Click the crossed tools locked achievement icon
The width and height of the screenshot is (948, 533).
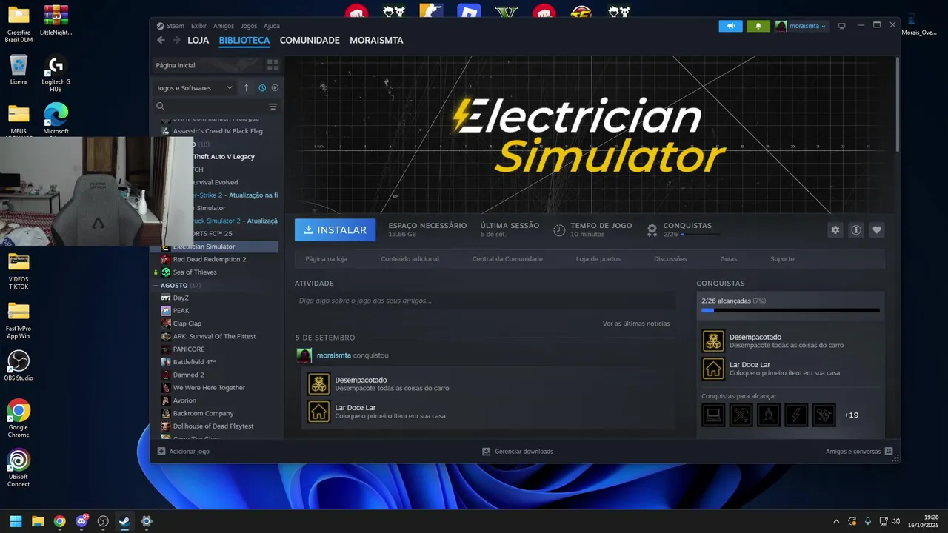click(741, 415)
